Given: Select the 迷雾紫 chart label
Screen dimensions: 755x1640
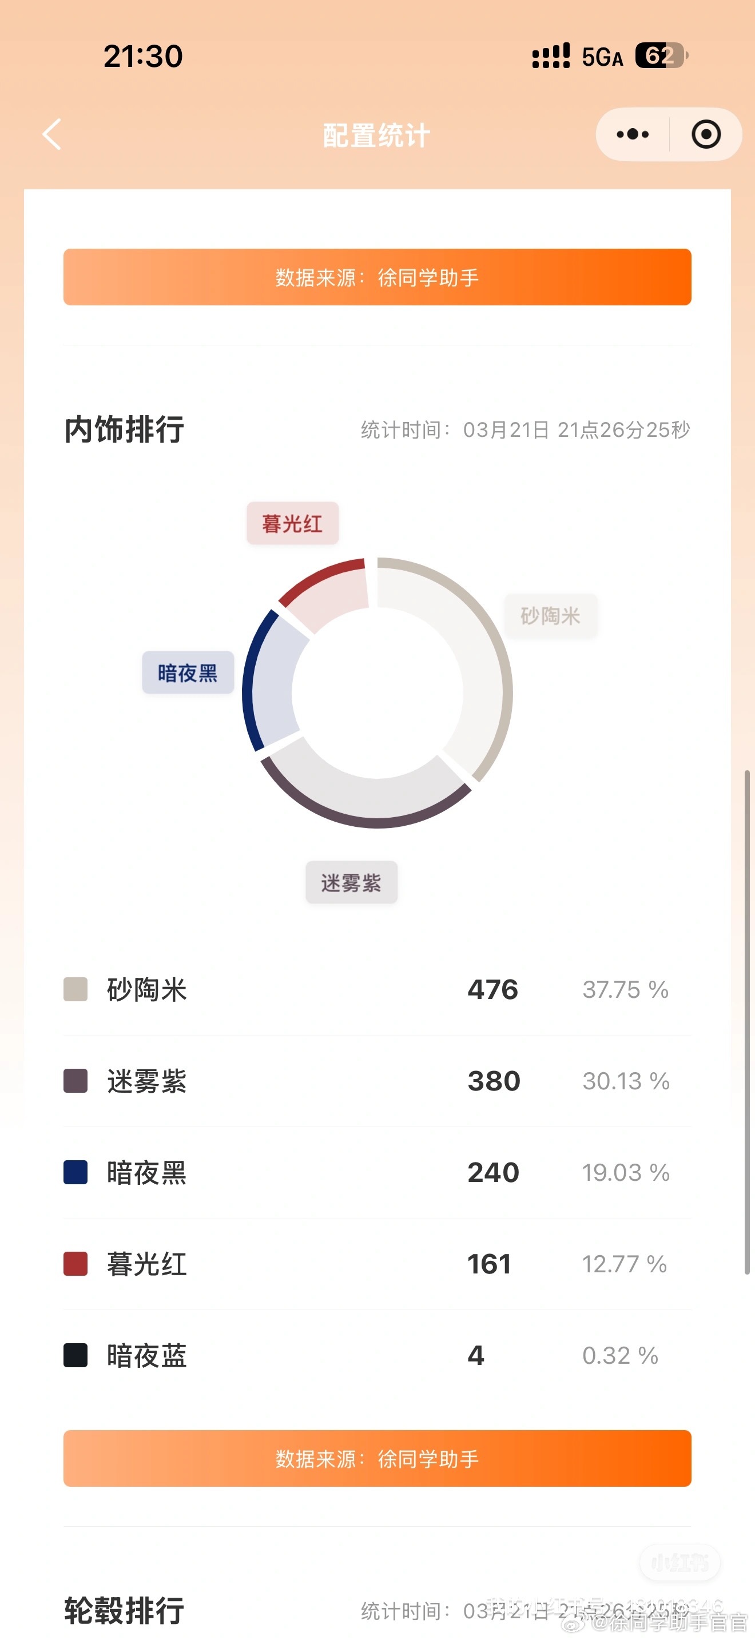Looking at the screenshot, I should [351, 882].
